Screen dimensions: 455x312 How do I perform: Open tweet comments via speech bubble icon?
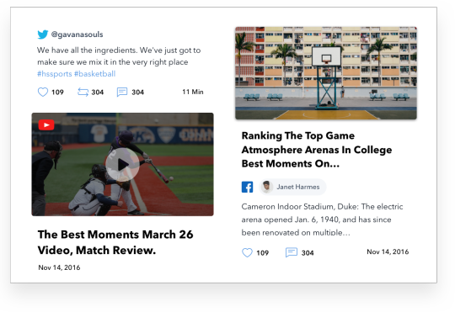coord(122,93)
